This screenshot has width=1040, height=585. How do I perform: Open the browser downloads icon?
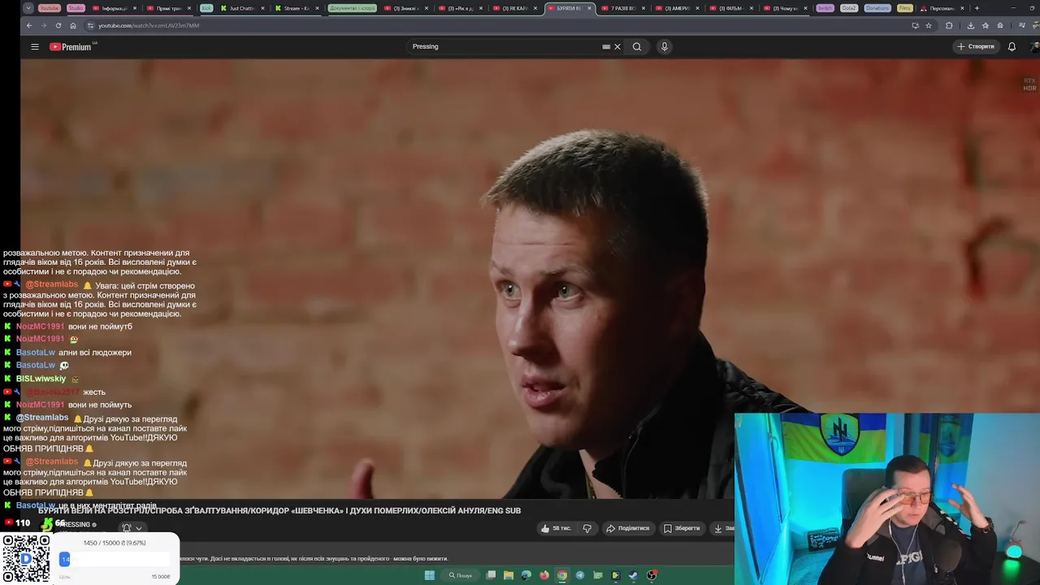point(970,25)
